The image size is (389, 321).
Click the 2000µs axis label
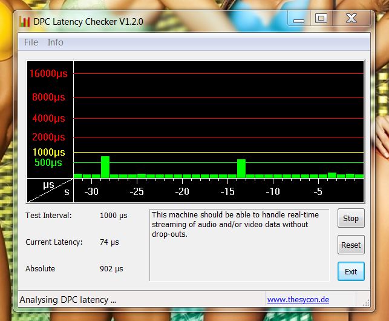(48, 137)
